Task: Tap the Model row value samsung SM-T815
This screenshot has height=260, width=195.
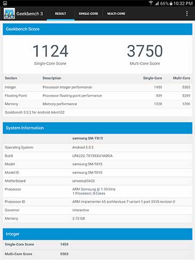Action: click(87, 164)
